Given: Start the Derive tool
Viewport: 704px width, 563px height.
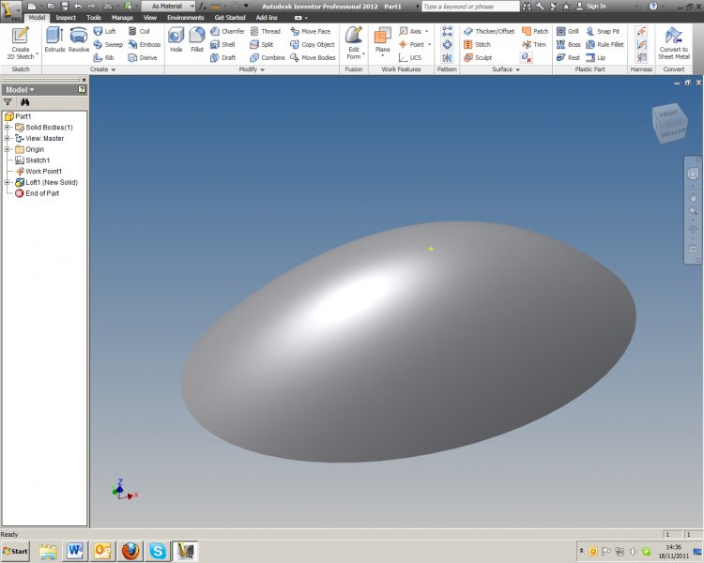Looking at the screenshot, I should pyautogui.click(x=143, y=57).
